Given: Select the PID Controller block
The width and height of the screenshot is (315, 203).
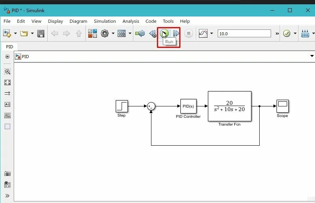Looking at the screenshot, I should point(188,106).
